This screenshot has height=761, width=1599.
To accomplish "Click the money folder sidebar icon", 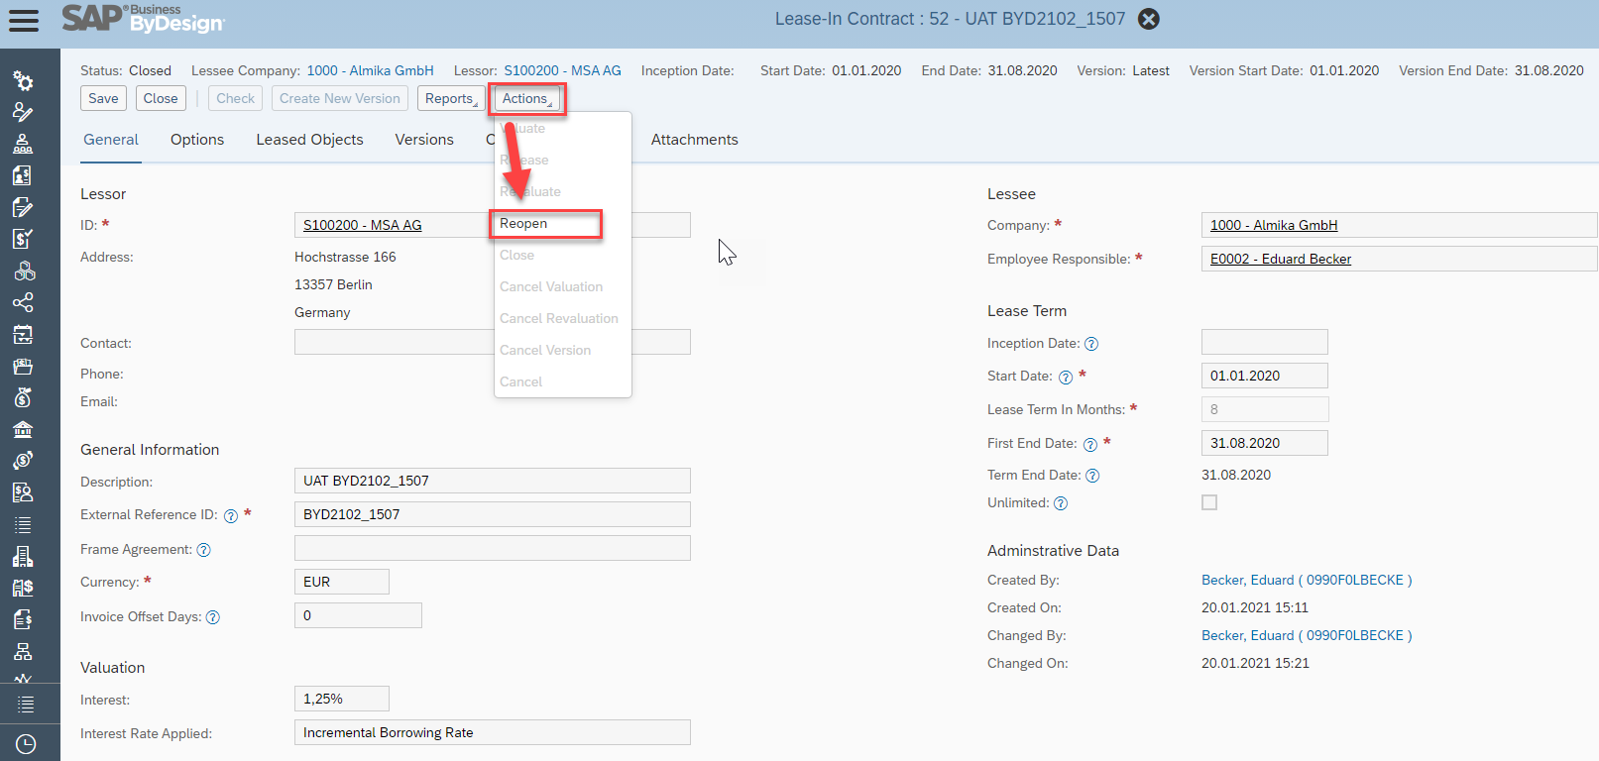I will [23, 366].
